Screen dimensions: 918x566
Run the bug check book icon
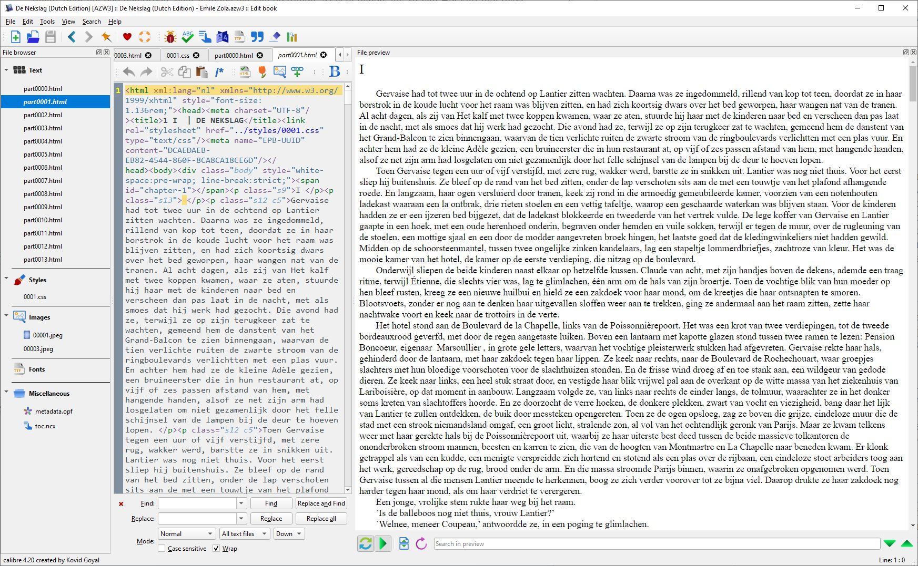pos(170,37)
